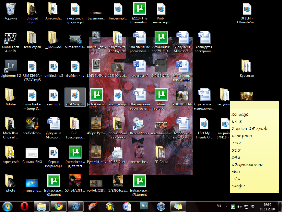Open the Курсовая folder

pyautogui.click(x=246, y=69)
